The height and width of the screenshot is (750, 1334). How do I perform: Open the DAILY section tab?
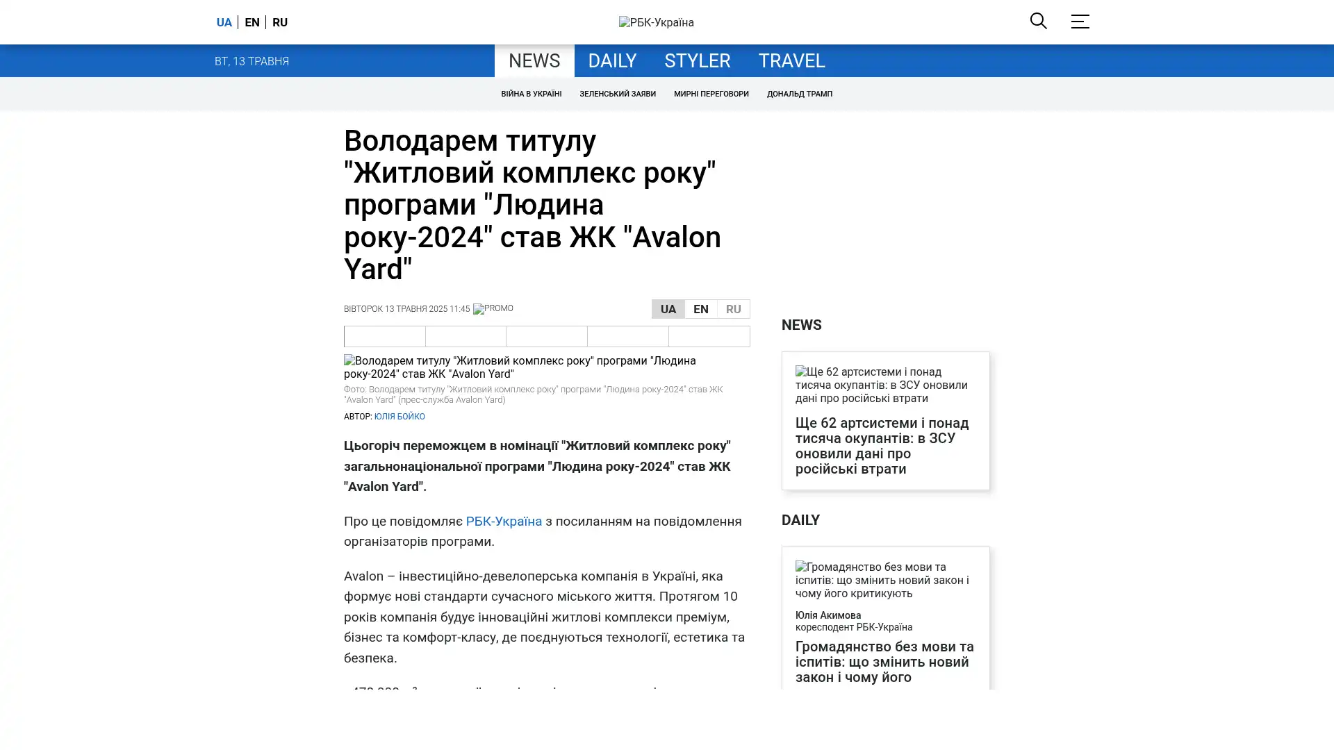(x=611, y=61)
